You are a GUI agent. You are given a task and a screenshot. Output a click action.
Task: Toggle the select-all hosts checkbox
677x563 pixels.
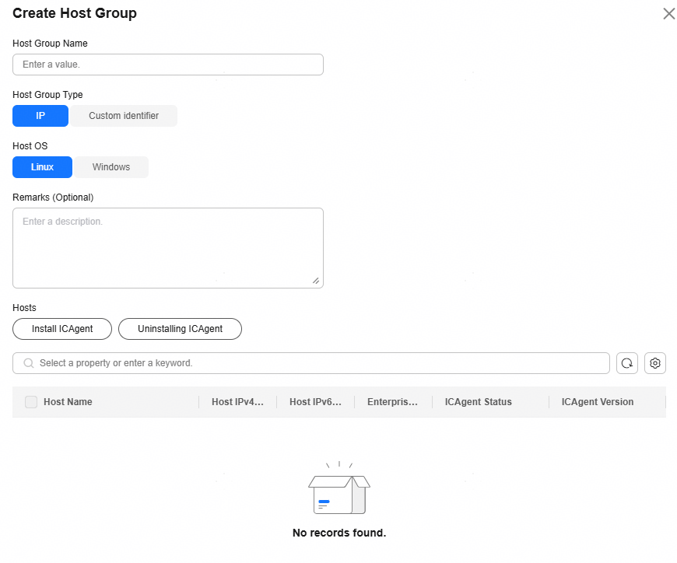[31, 402]
